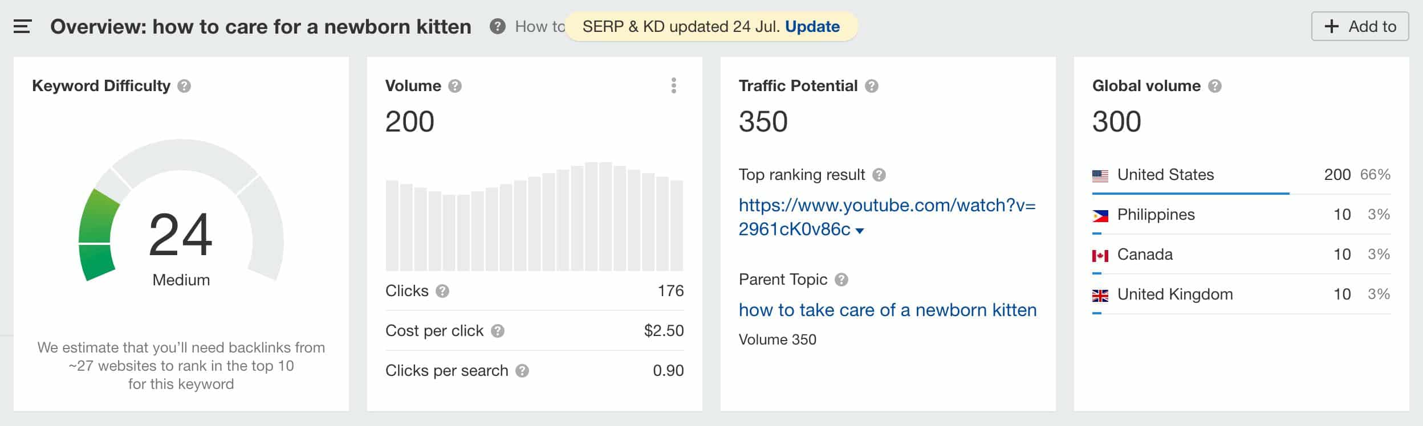
Task: Click help icon next to Clicks per search
Action: tap(522, 371)
